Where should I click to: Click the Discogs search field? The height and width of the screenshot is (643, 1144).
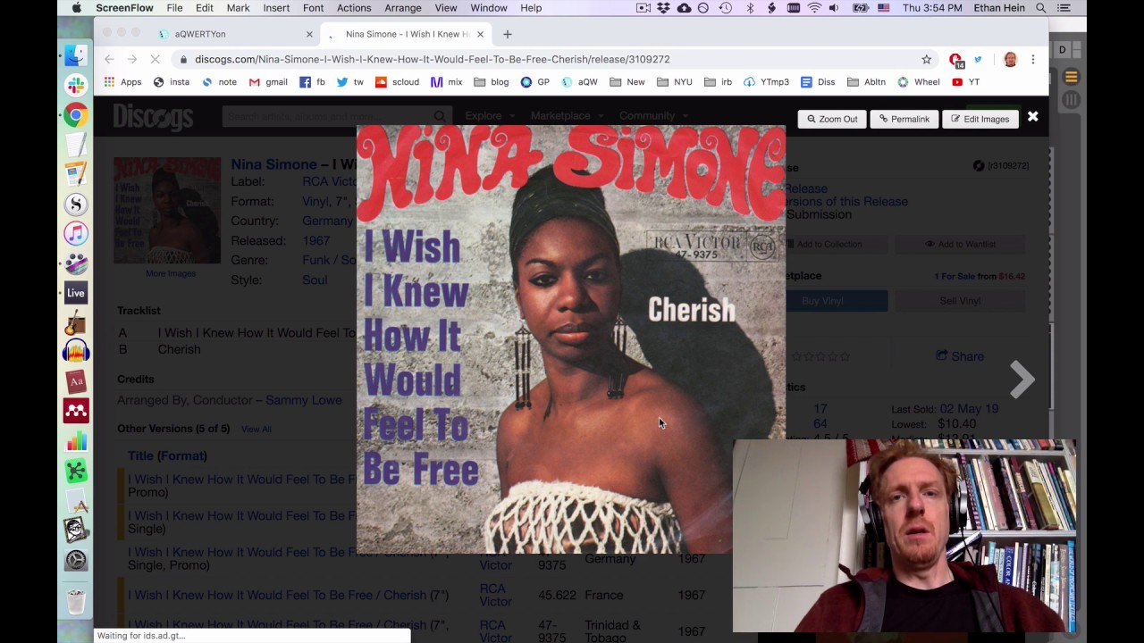point(335,116)
